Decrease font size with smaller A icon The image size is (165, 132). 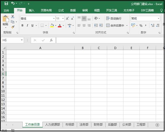click(x=72, y=19)
